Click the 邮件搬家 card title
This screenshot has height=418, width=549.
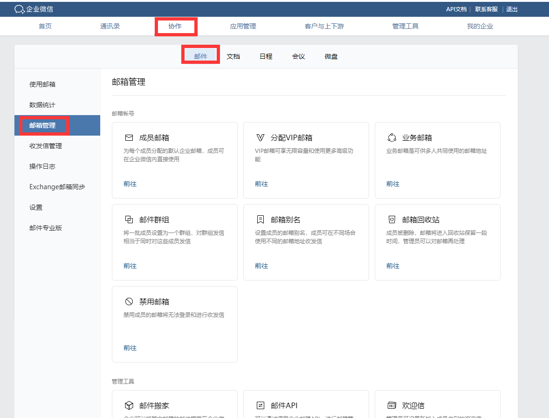point(154,405)
